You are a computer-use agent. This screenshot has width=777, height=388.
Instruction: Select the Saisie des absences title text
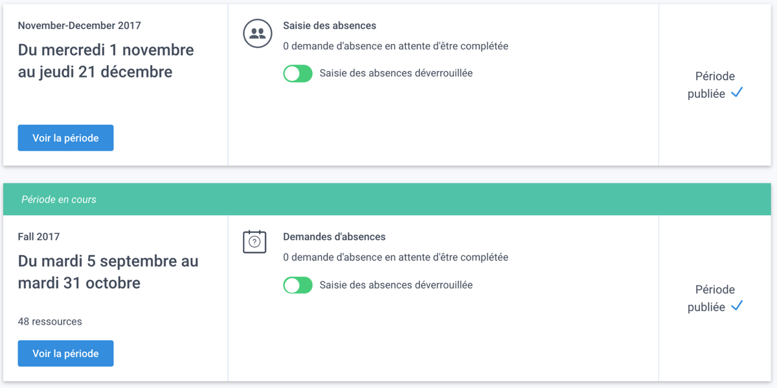coord(330,25)
